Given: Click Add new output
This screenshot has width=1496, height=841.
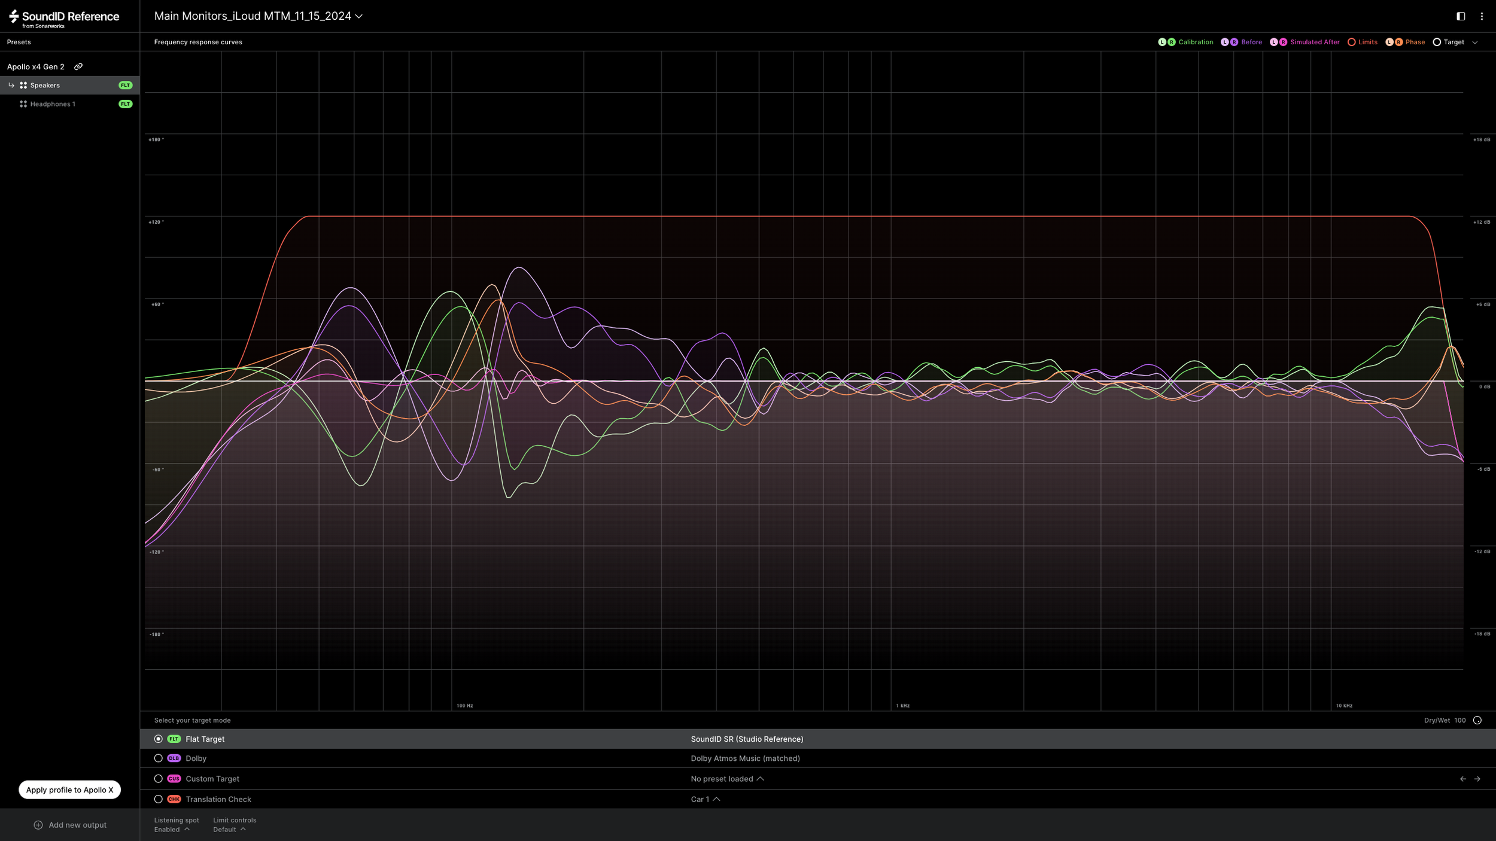Looking at the screenshot, I should 70,825.
